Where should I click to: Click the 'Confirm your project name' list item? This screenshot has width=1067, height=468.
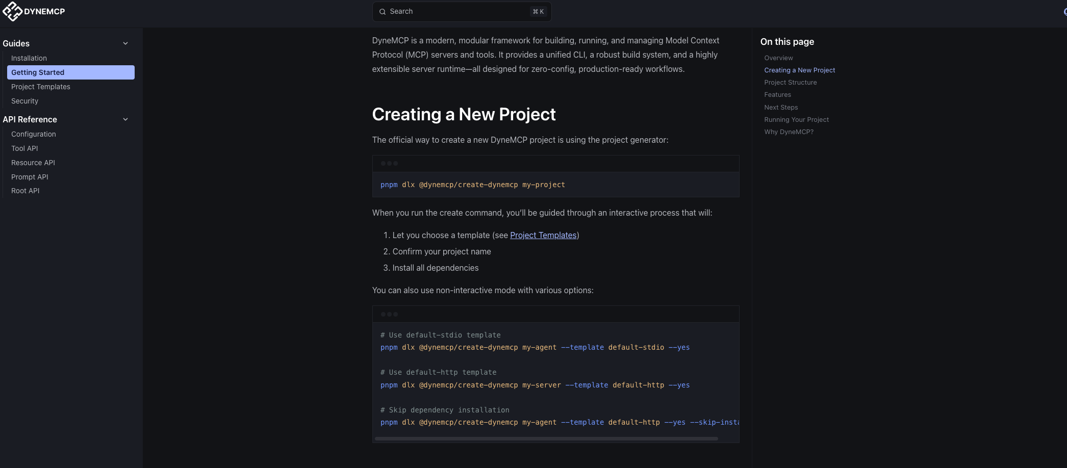442,251
